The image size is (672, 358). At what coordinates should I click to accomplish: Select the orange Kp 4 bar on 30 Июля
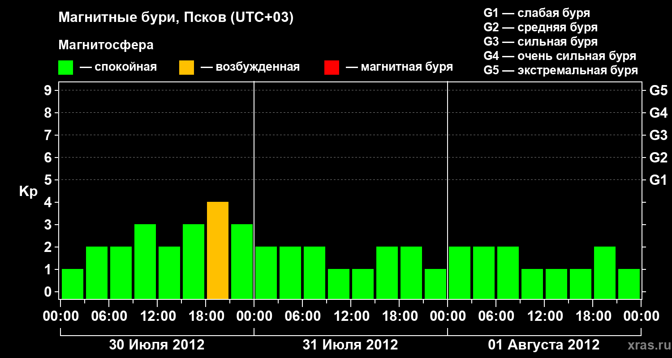[x=218, y=251]
